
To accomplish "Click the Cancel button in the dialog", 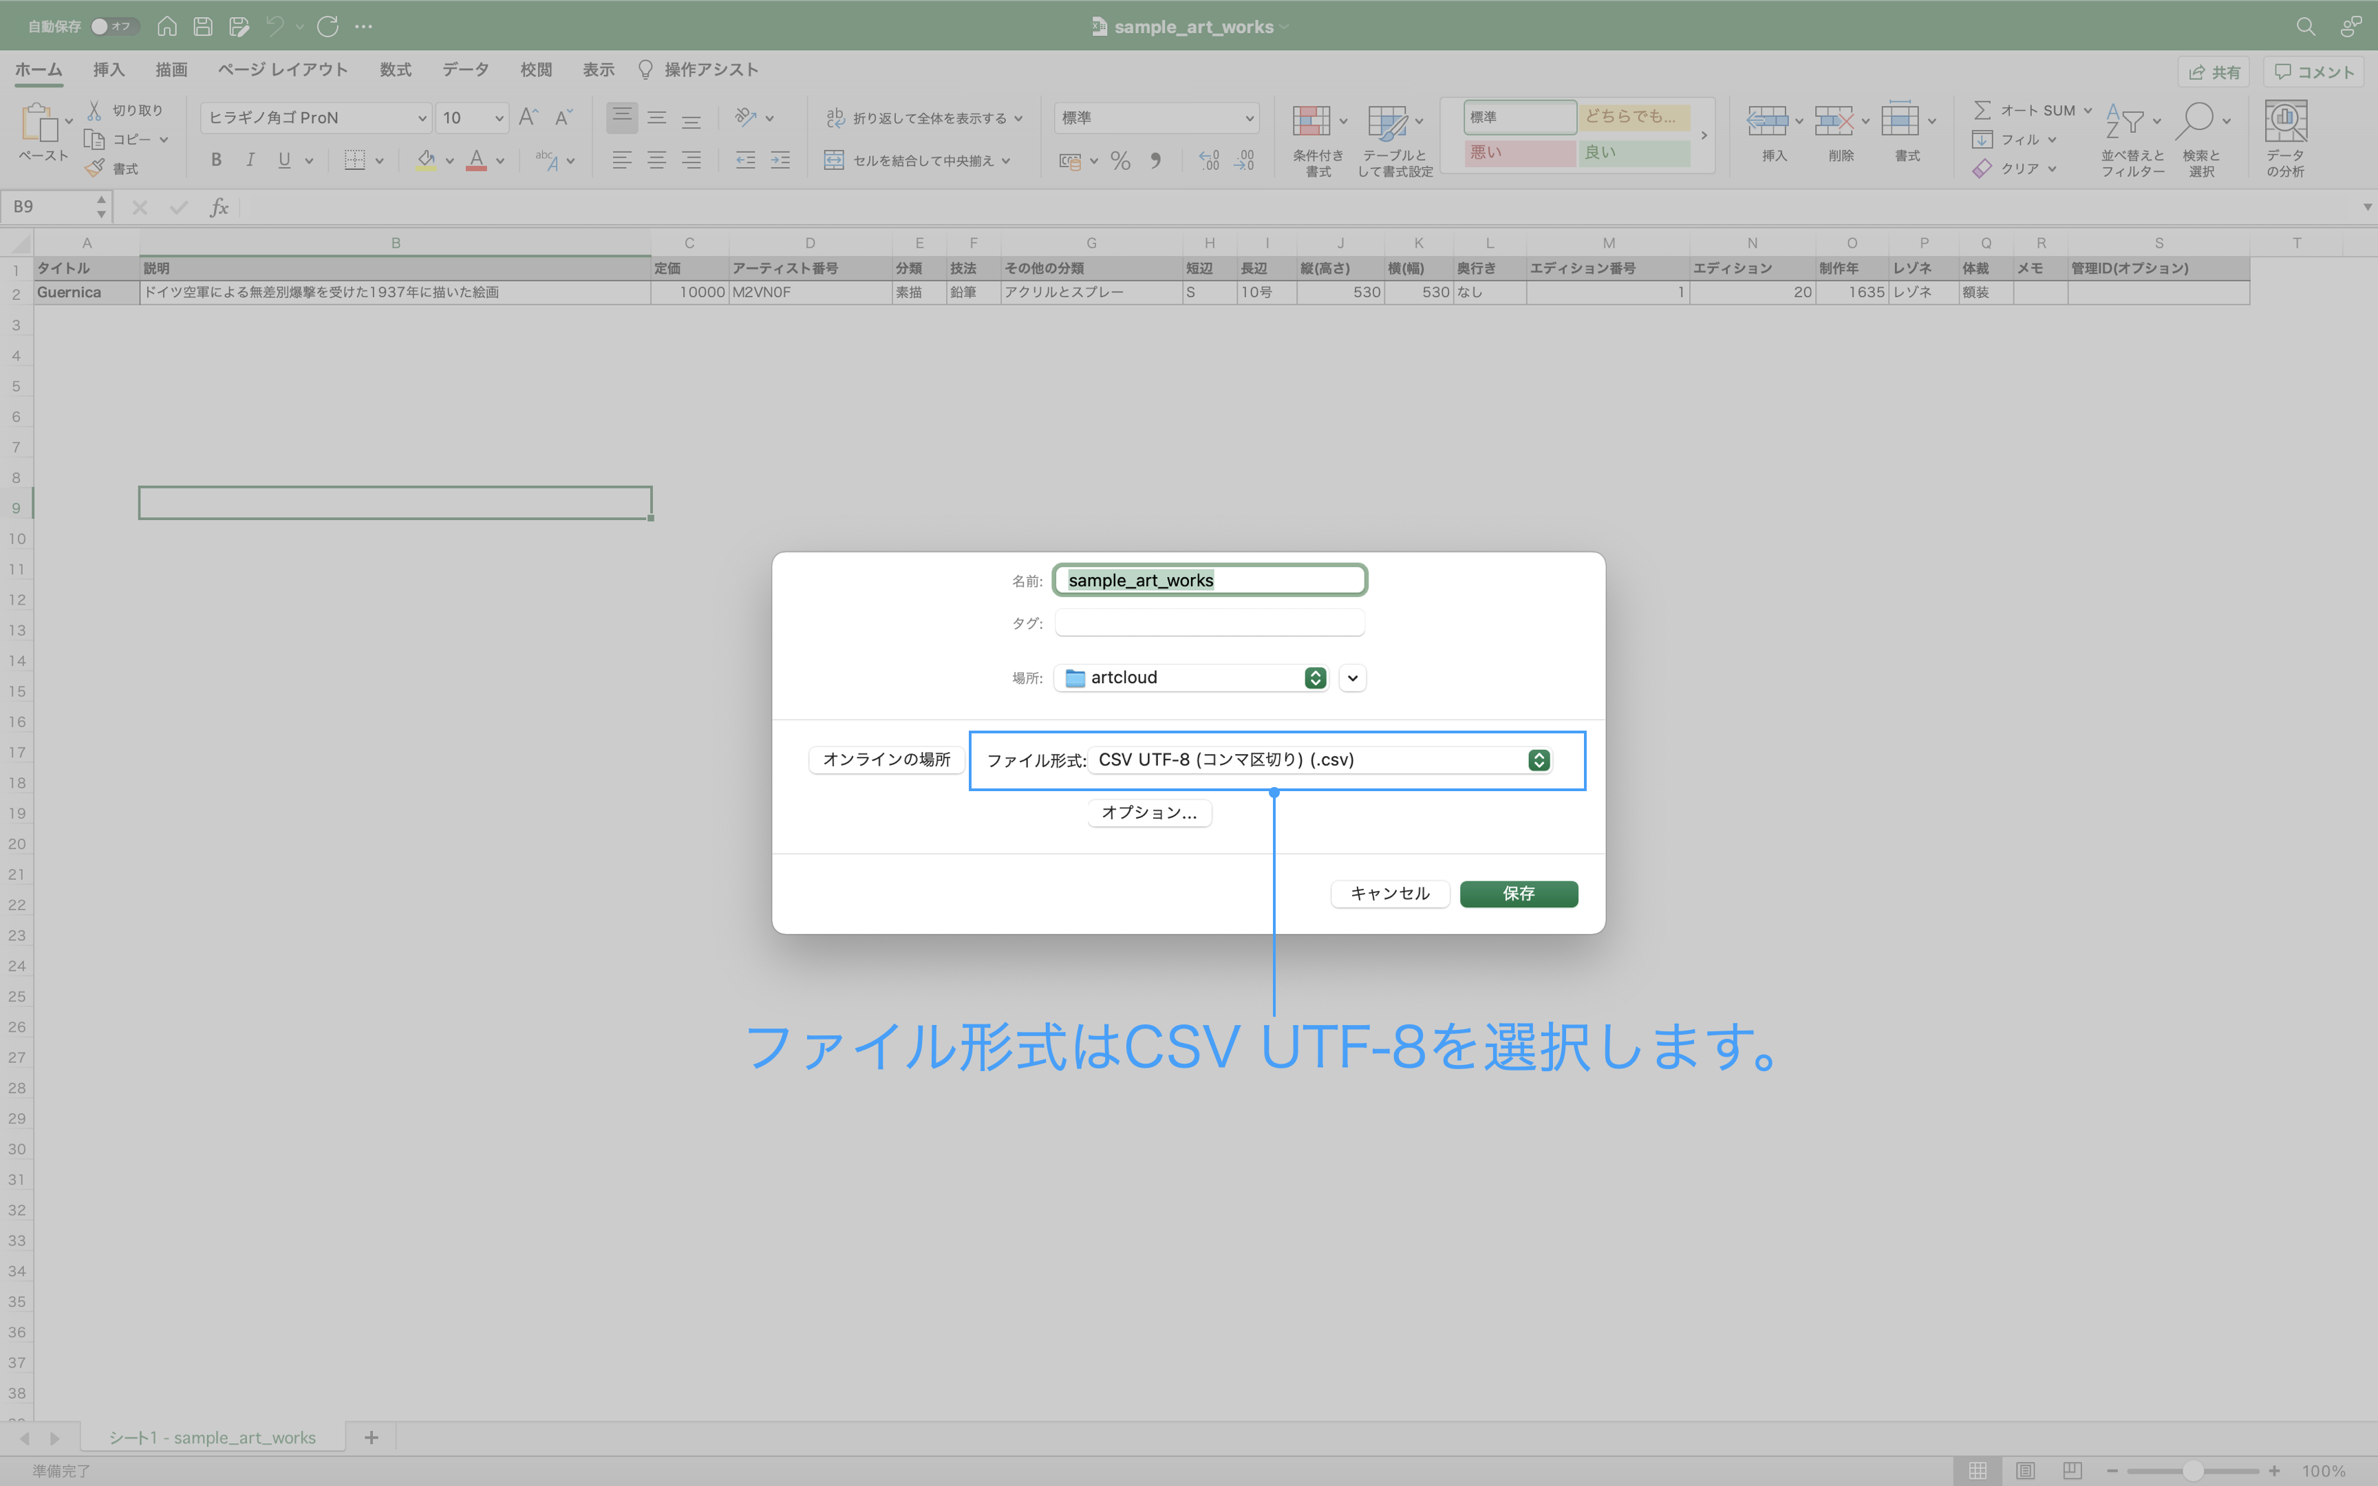I will point(1389,894).
